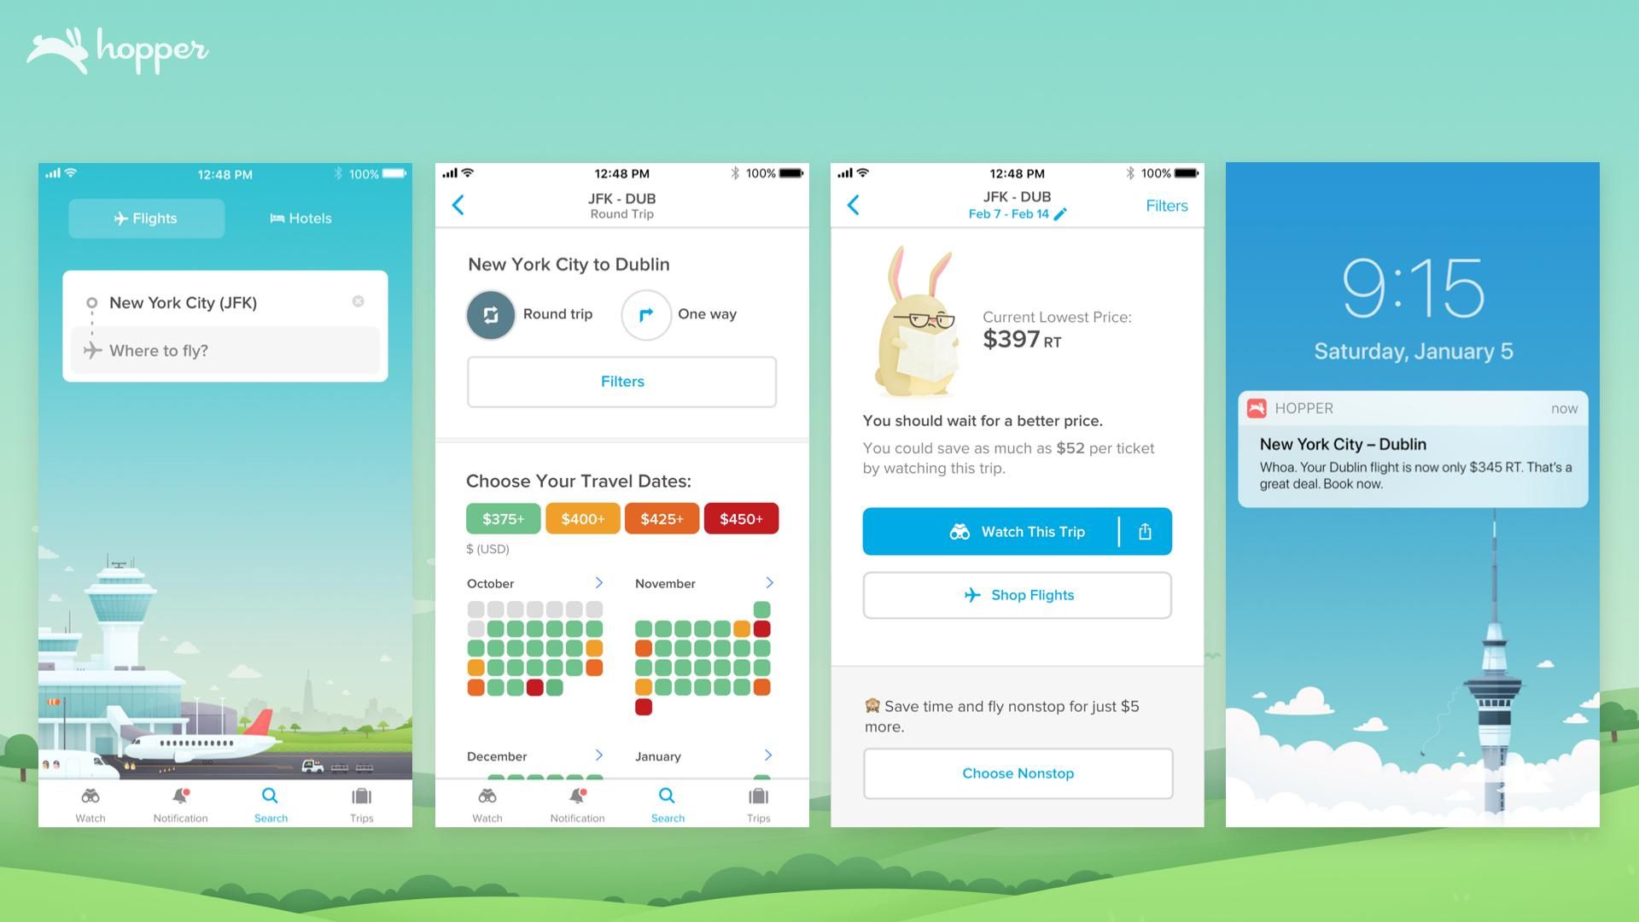1639x922 pixels.
Task: Select the $375+ green price filter swatch
Action: pos(502,518)
